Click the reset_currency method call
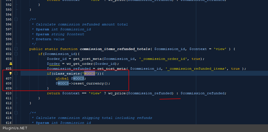The image size is (268, 132). click(87, 83)
